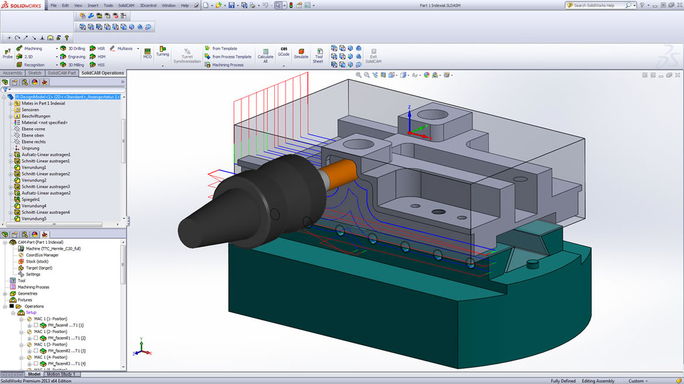Open the Motion Study 1 tab

pos(61,374)
